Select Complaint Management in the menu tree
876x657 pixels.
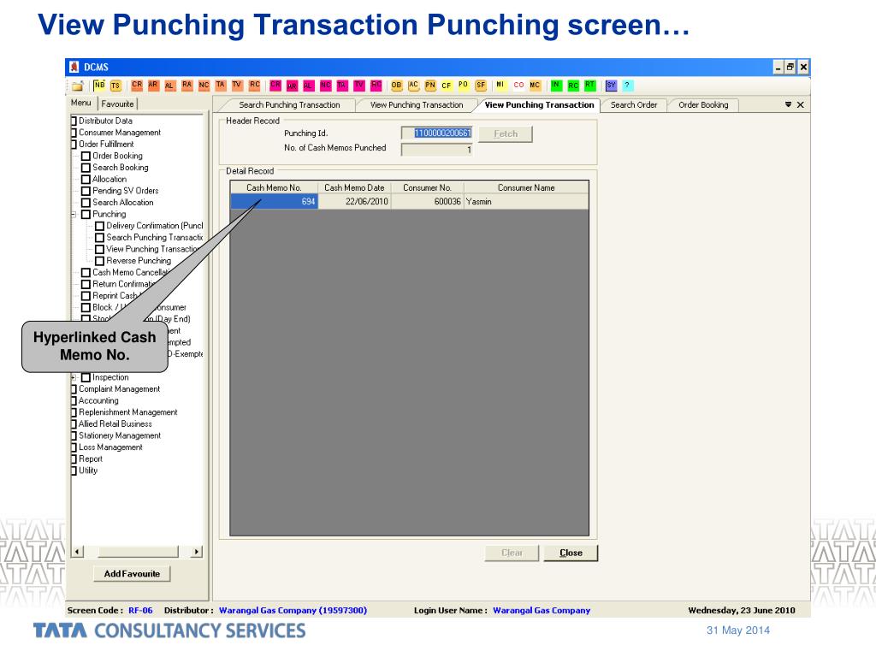[x=119, y=389]
